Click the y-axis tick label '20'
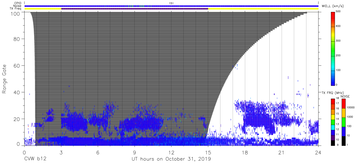This screenshot has width=358, height=165. [16, 119]
